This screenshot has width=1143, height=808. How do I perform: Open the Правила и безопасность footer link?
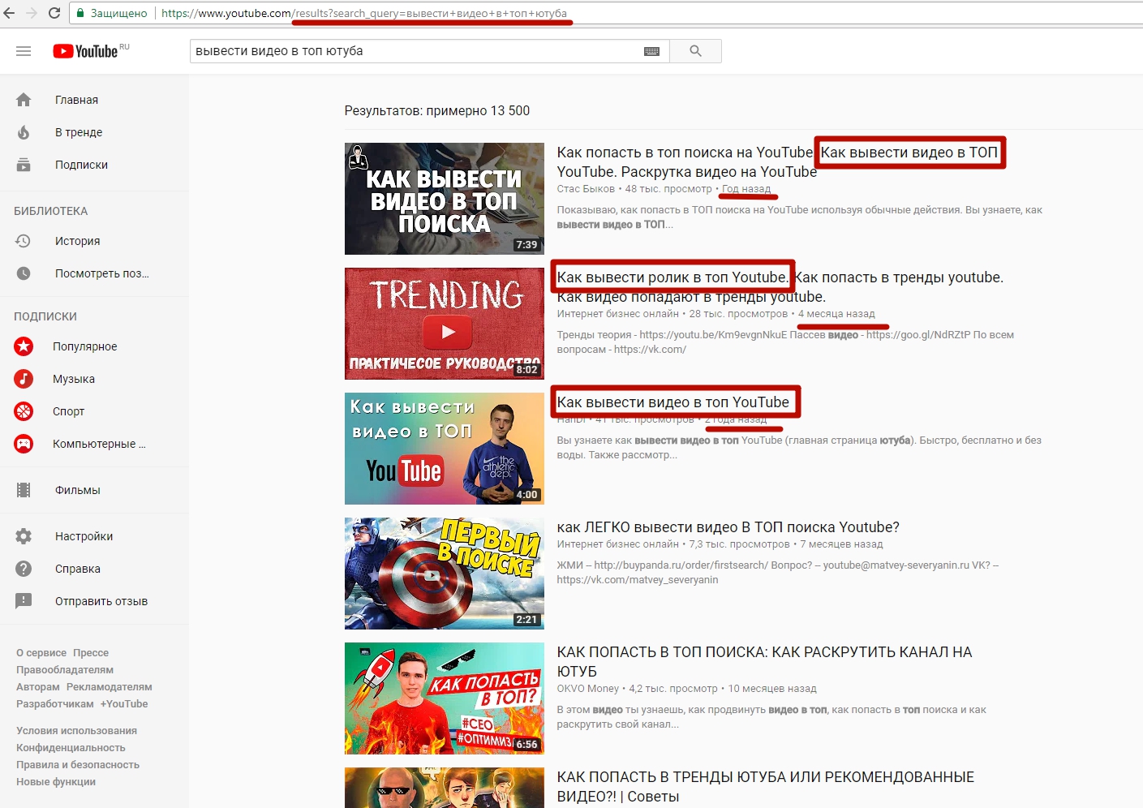[78, 765]
